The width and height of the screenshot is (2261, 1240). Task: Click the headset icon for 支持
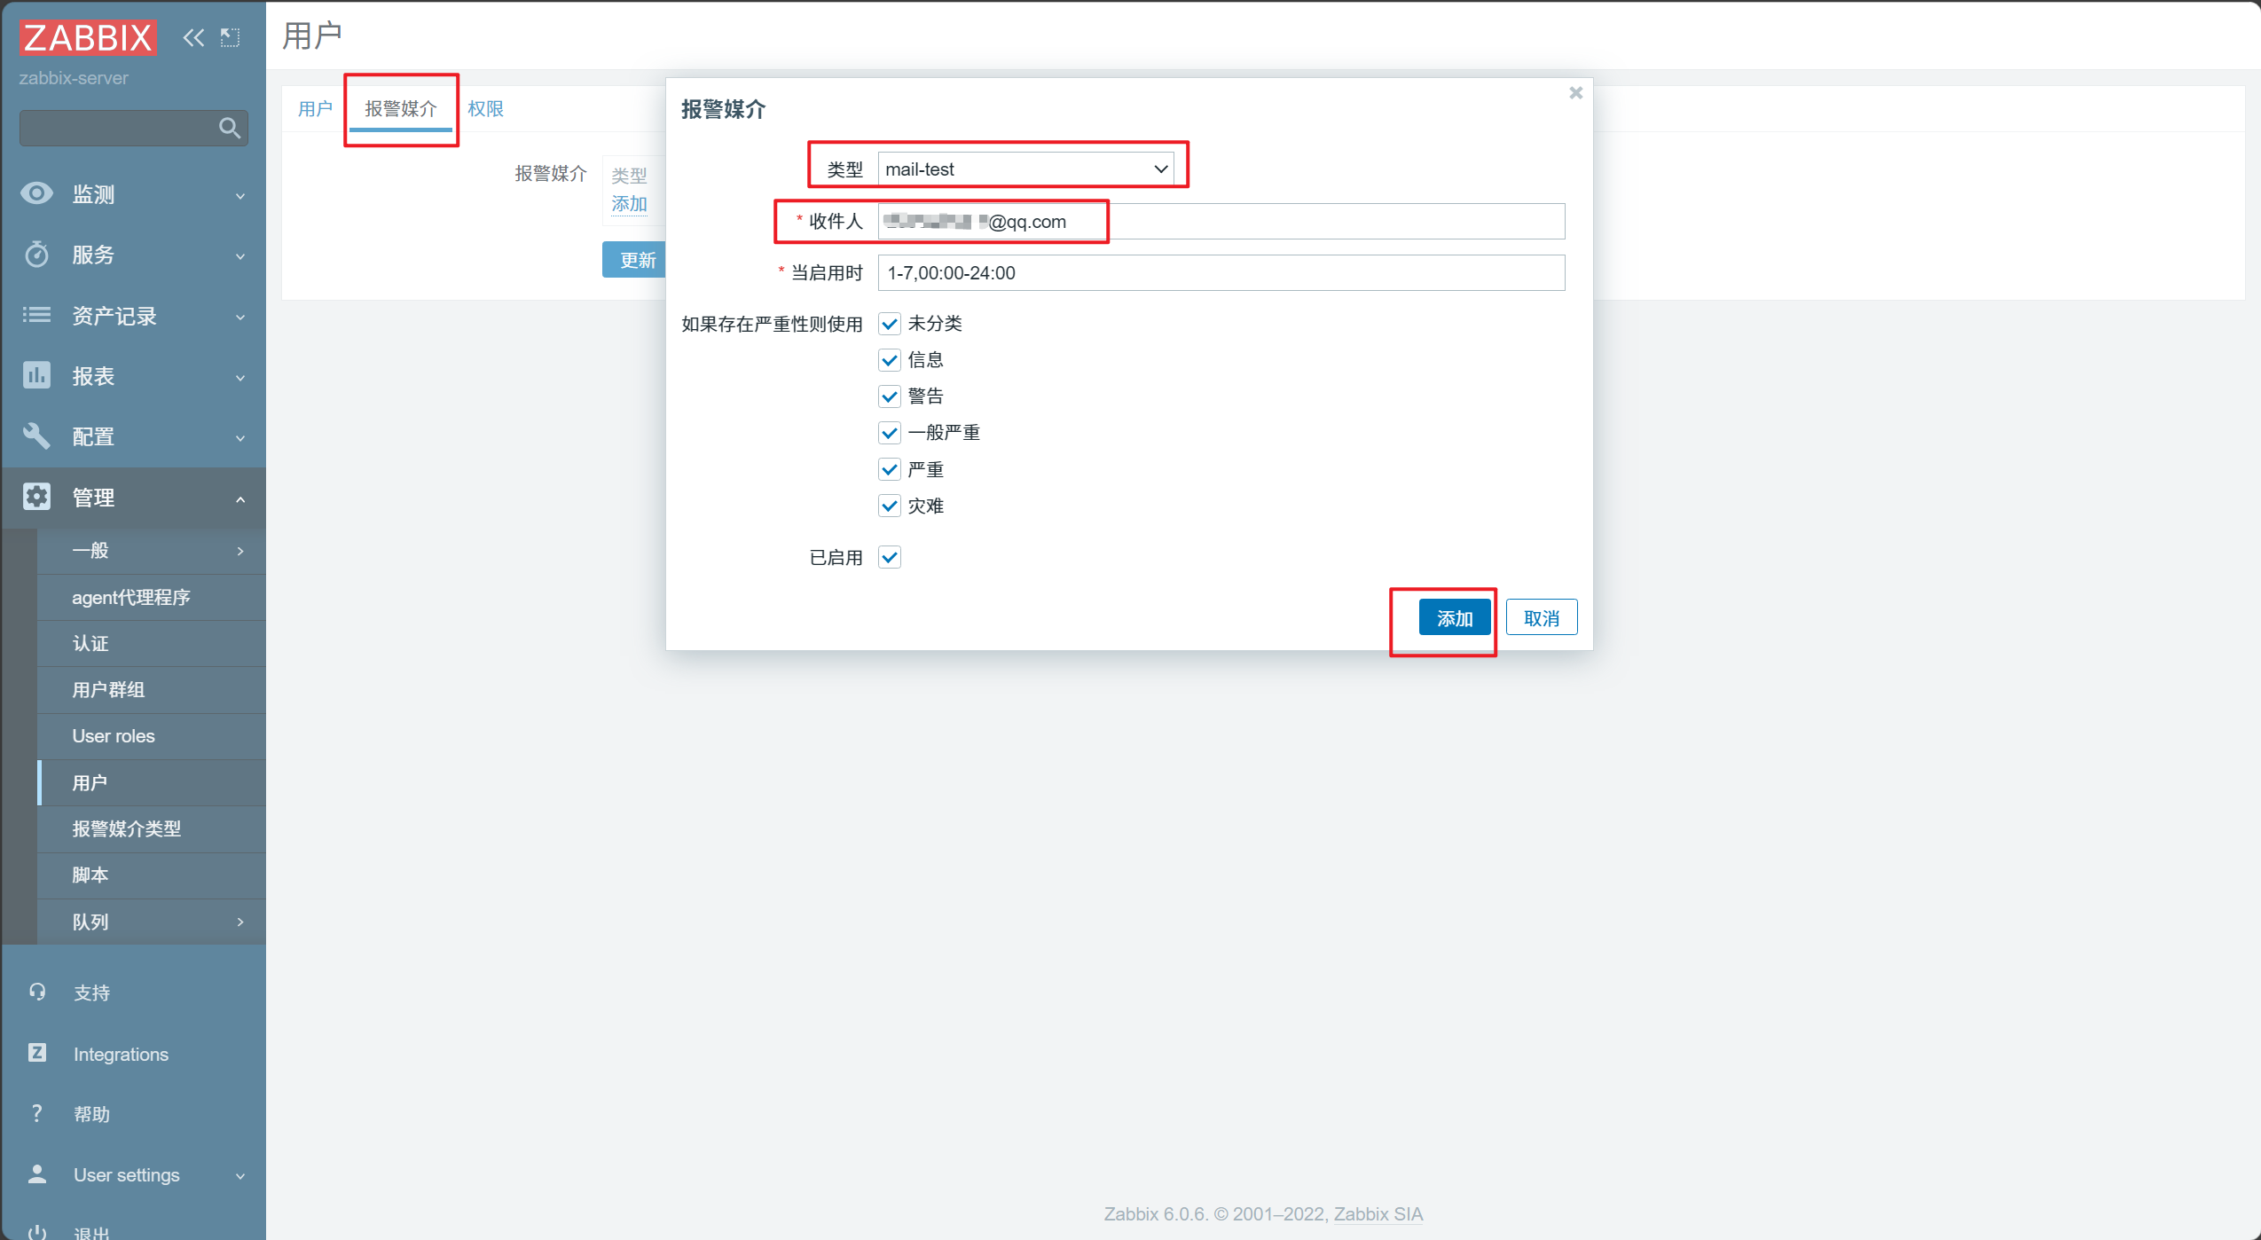[36, 992]
